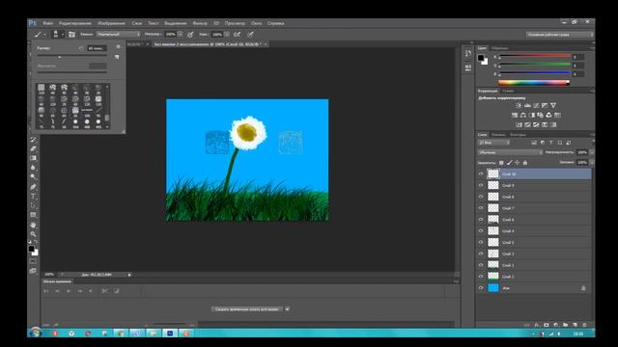Open the Изображение menu
Screen dimensions: 618x347
click(x=111, y=23)
